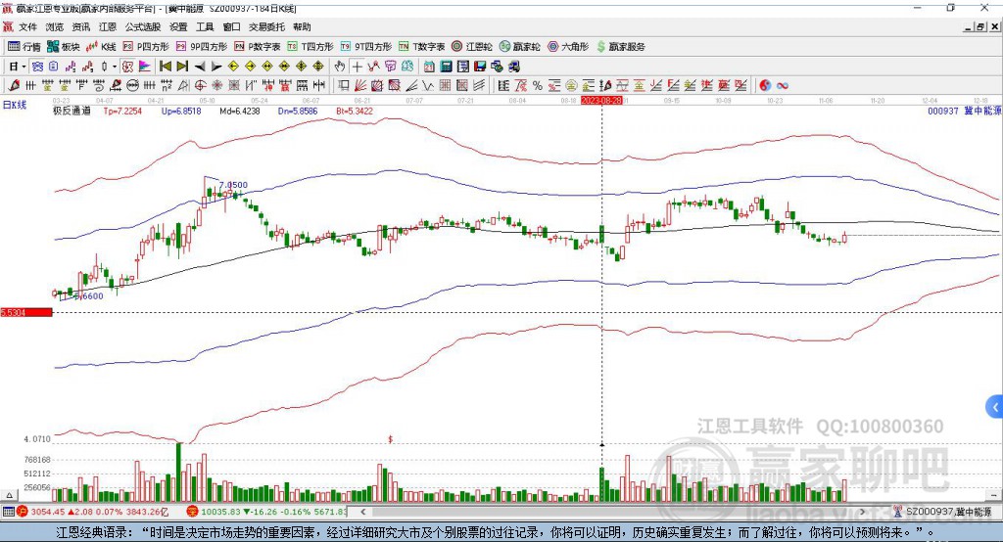
Task: Open the 工具 menu
Action: 205,26
